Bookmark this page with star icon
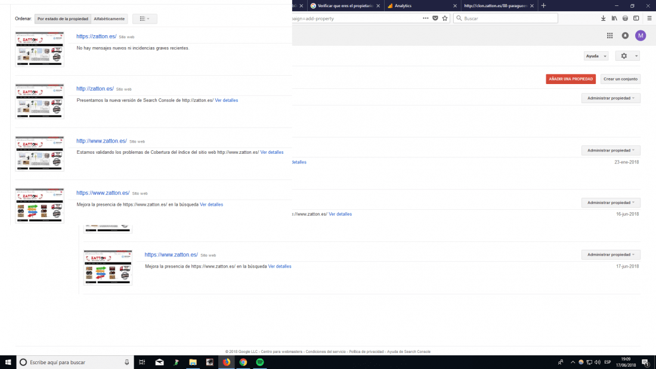This screenshot has width=656, height=369. (x=445, y=18)
